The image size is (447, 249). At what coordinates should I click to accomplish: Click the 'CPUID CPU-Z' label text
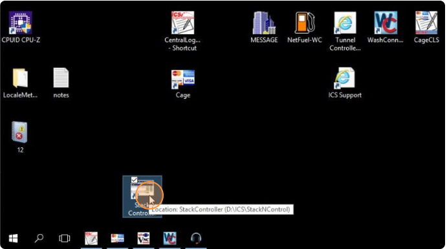coord(21,40)
